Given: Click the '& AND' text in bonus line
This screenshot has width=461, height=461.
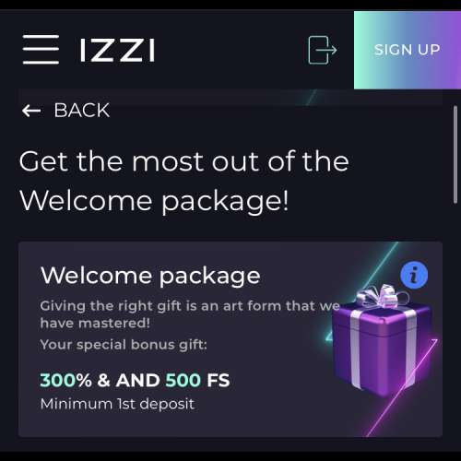Looking at the screenshot, I should tap(128, 380).
